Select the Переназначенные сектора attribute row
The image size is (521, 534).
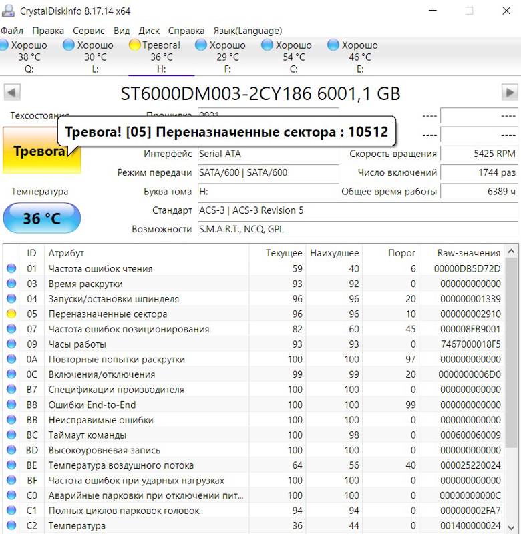tap(254, 314)
